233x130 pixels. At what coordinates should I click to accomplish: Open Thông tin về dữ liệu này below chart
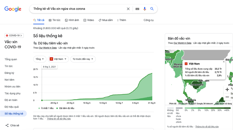(x=59, y=119)
